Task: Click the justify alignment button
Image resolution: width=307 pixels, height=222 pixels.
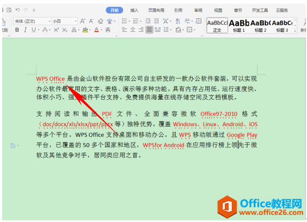Action: (149, 30)
